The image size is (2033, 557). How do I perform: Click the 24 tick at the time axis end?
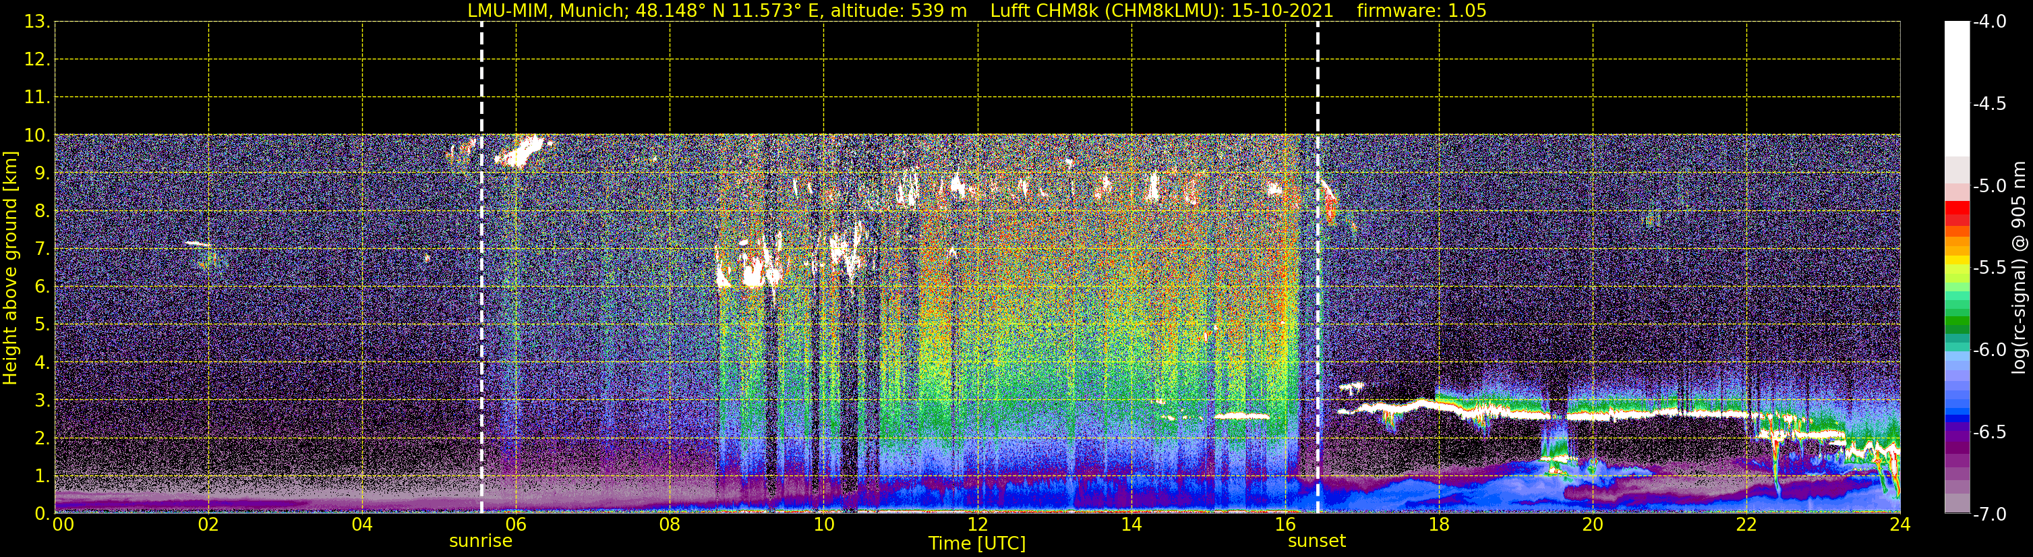tap(1899, 525)
